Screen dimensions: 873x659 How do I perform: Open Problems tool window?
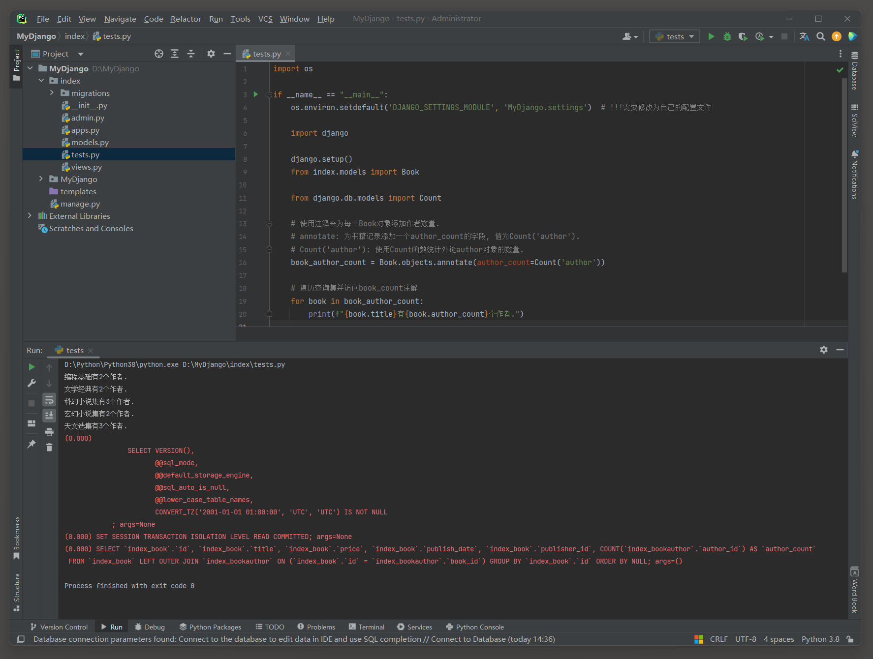[316, 627]
